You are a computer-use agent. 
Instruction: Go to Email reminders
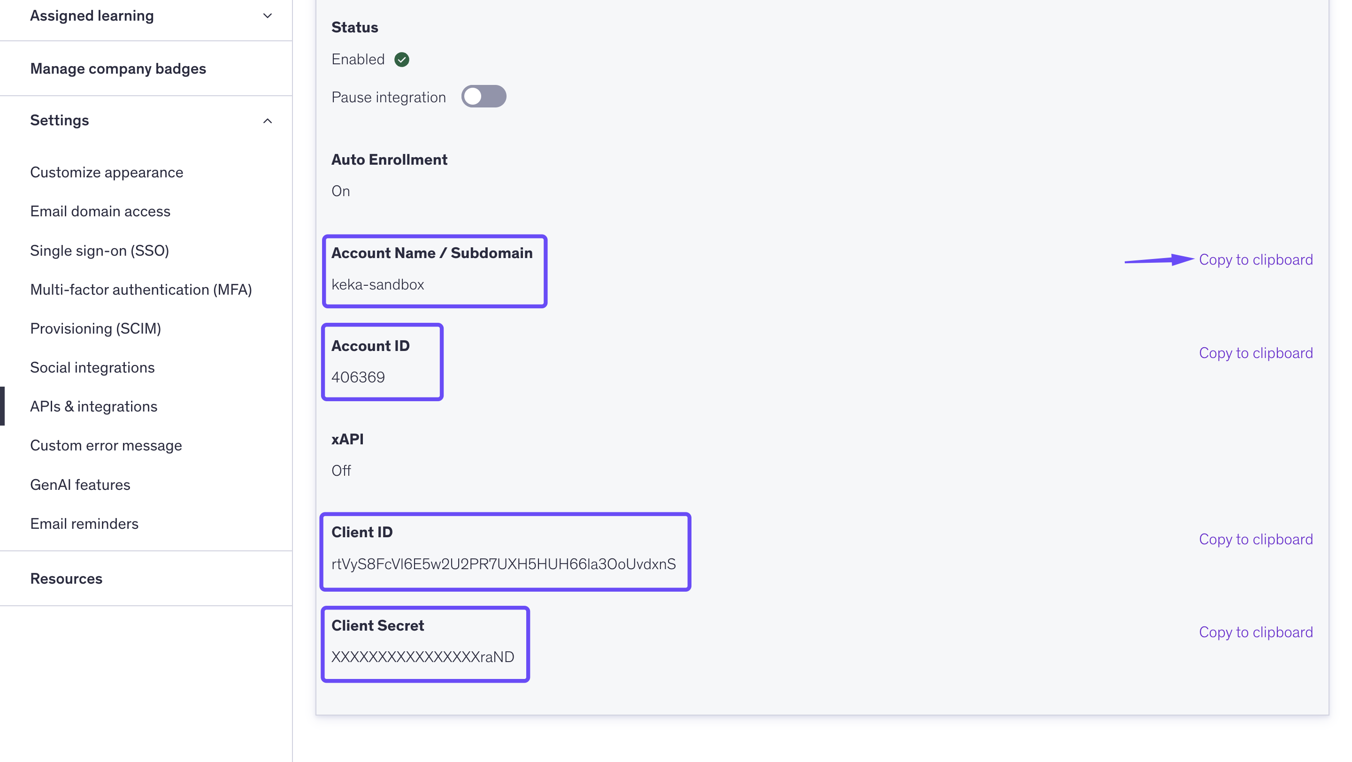(84, 523)
